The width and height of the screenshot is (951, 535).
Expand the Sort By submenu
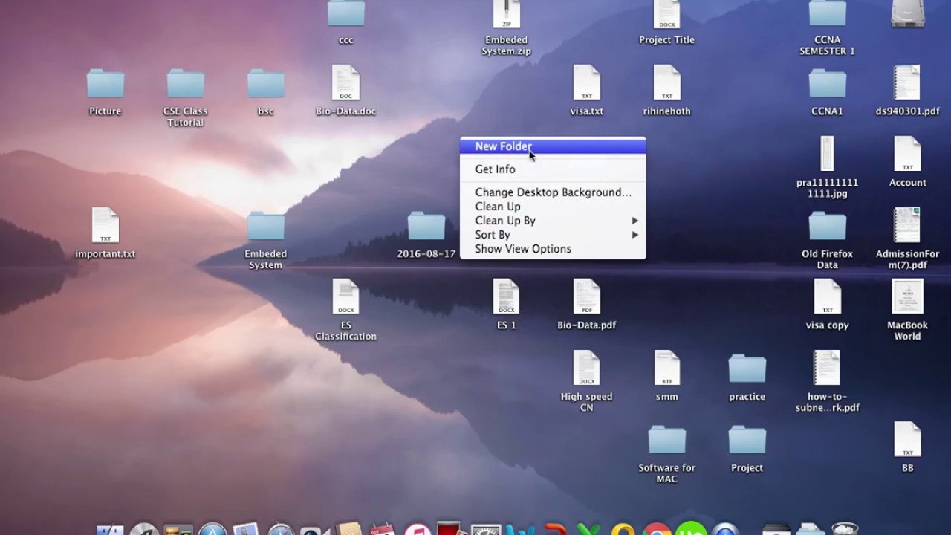[x=553, y=235]
